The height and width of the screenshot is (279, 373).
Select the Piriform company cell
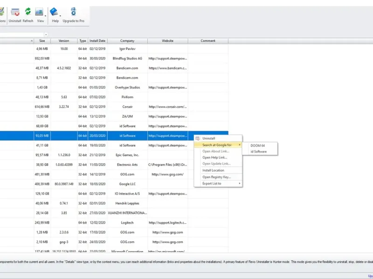coord(127,97)
